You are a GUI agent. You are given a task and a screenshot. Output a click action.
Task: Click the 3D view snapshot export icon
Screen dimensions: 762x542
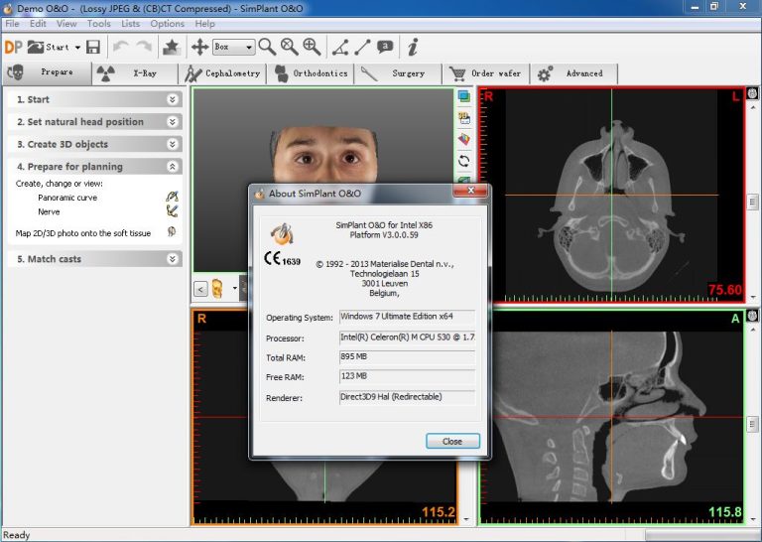pos(464,118)
